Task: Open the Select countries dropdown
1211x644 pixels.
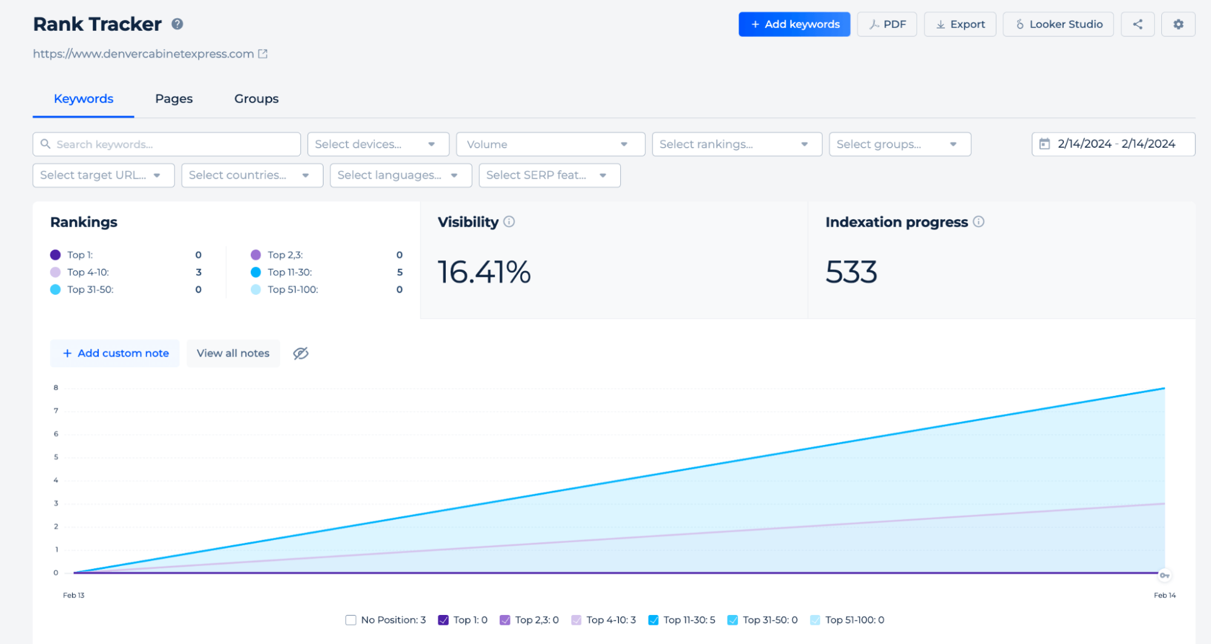Action: [x=252, y=175]
